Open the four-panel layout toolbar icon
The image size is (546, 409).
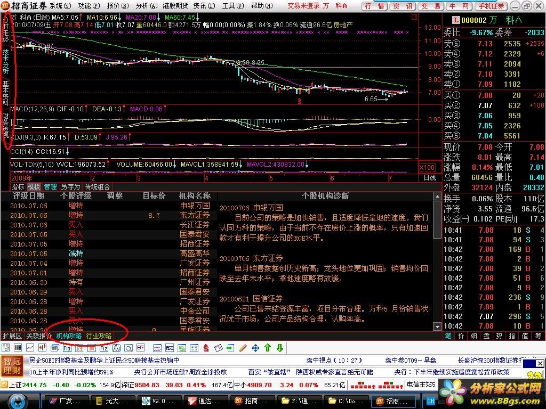point(194,348)
